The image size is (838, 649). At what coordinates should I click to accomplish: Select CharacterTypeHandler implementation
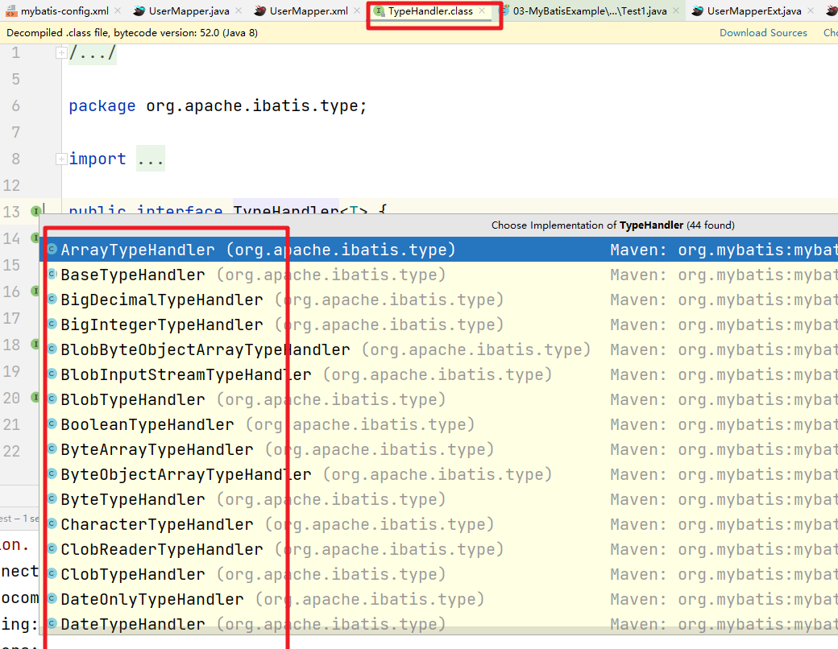pyautogui.click(x=439, y=524)
